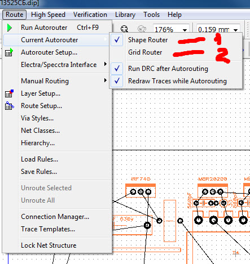Expand the Electra/Specctra Interface submenu
Screen dimensions: 250x264
click(56, 65)
